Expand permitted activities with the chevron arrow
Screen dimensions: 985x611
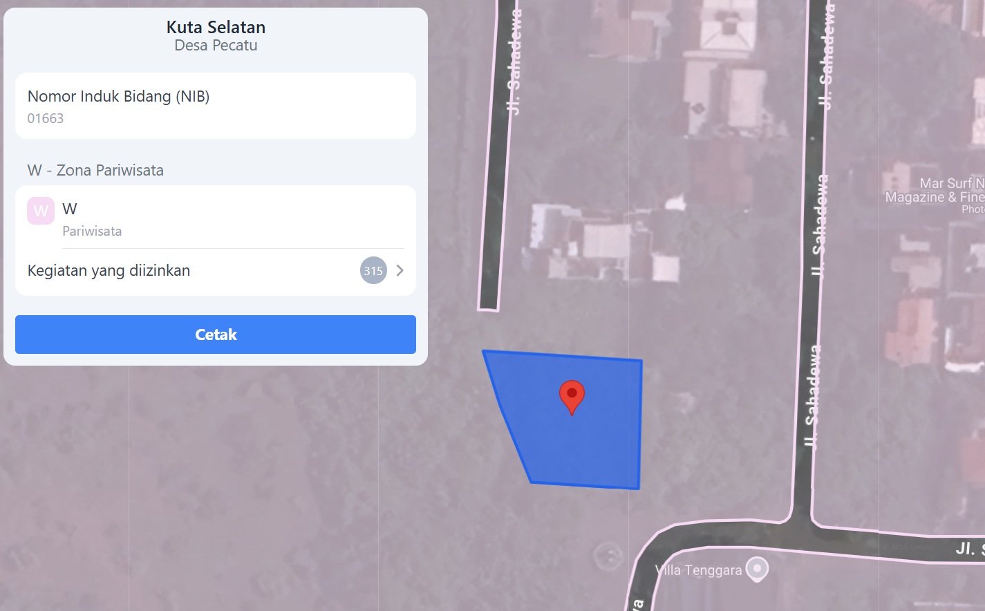click(400, 270)
